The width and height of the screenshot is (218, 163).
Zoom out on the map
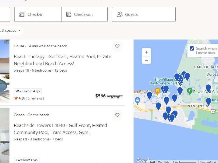147,61
